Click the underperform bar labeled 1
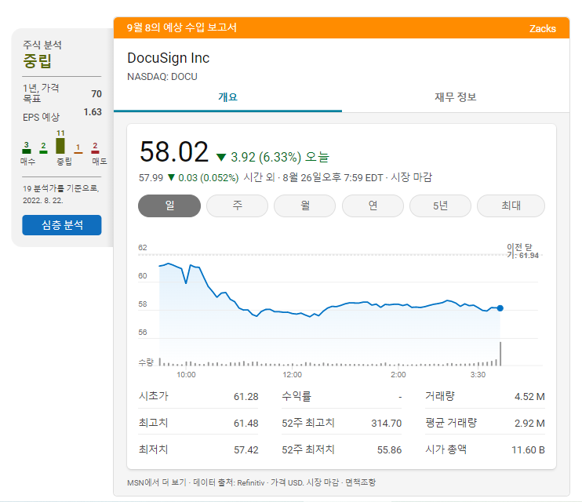Viewport: 582px width, 502px height. click(78, 152)
